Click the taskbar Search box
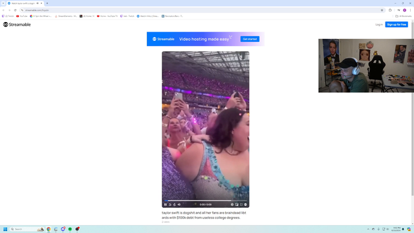Screen dimensions: 414x233 tap(27, 229)
